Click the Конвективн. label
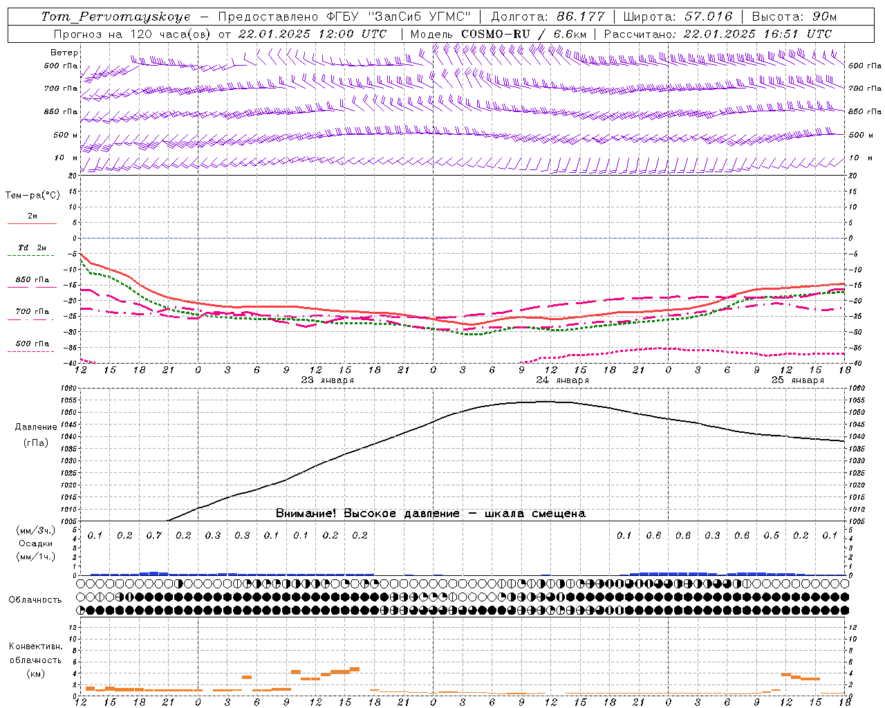The image size is (885, 708). point(35,646)
